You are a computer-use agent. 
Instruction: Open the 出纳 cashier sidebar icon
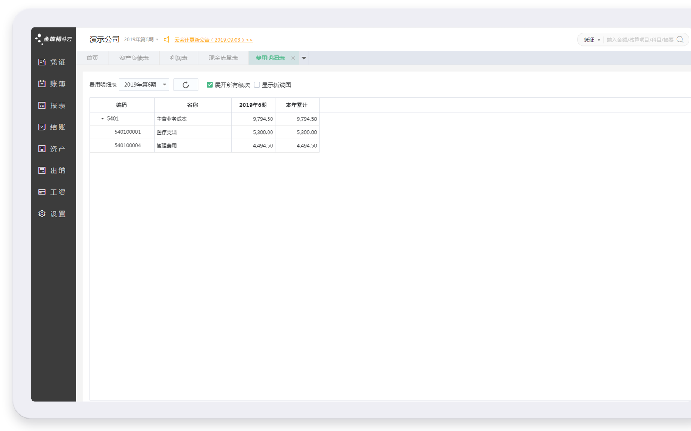(42, 171)
